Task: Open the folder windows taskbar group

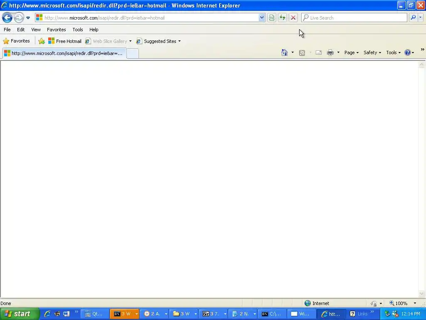Action: pyautogui.click(x=184, y=314)
